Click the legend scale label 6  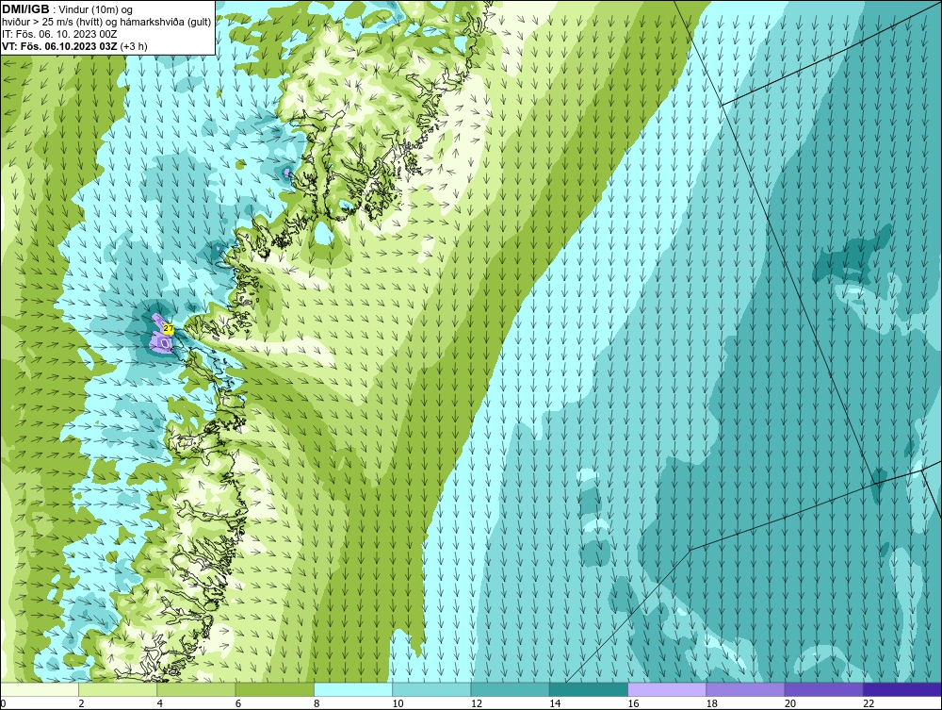coord(238,703)
